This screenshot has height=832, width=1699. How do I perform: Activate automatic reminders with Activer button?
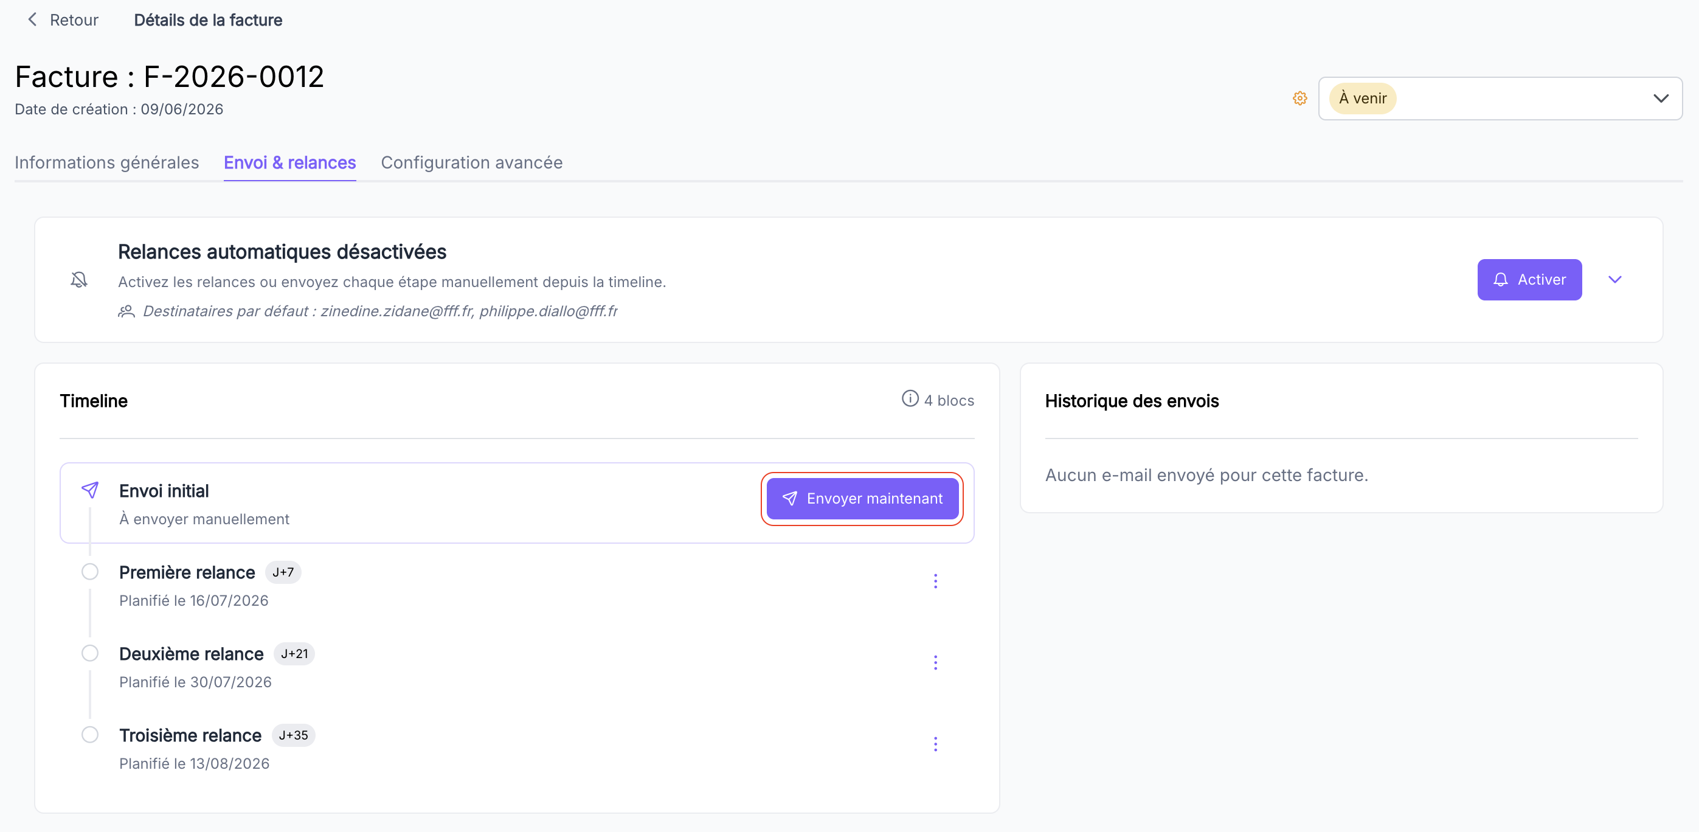[x=1529, y=280]
